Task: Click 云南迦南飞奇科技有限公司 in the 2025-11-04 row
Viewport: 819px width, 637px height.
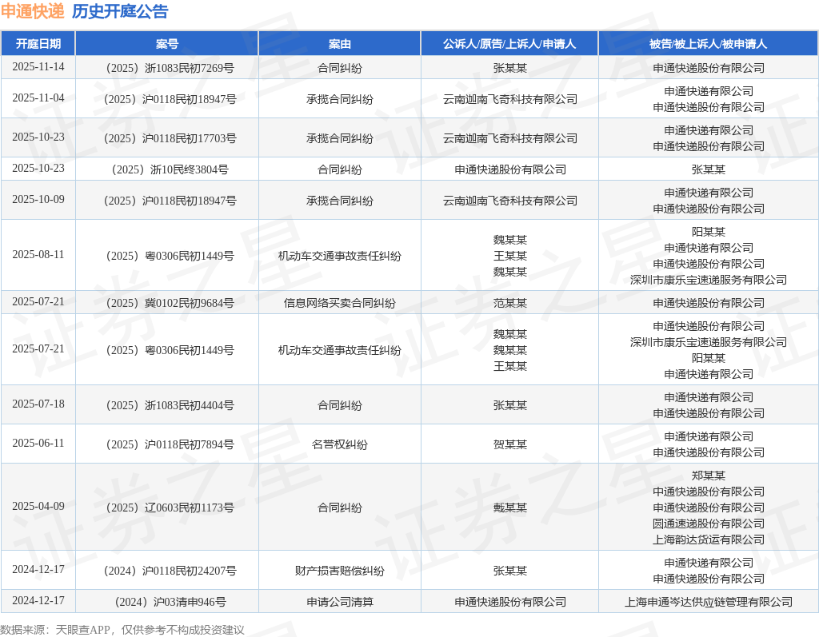Action: point(509,99)
